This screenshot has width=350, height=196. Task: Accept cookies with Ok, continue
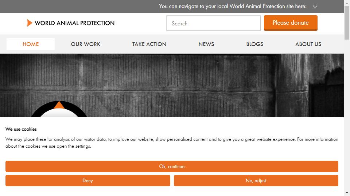pos(172,167)
